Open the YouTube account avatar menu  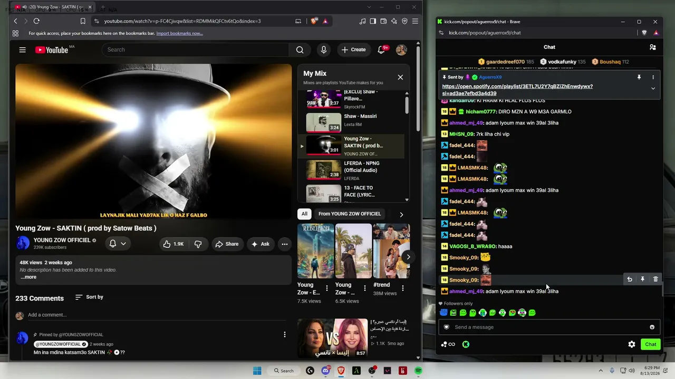(x=401, y=49)
